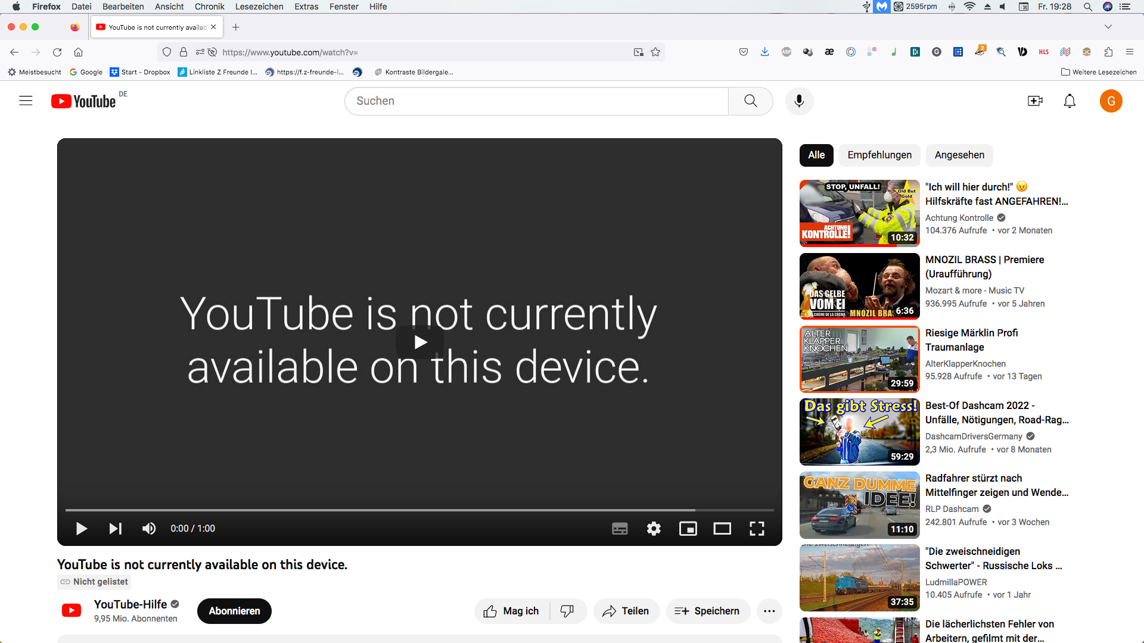Select the Empfehlungen filter chip
This screenshot has width=1144, height=643.
[x=879, y=155]
